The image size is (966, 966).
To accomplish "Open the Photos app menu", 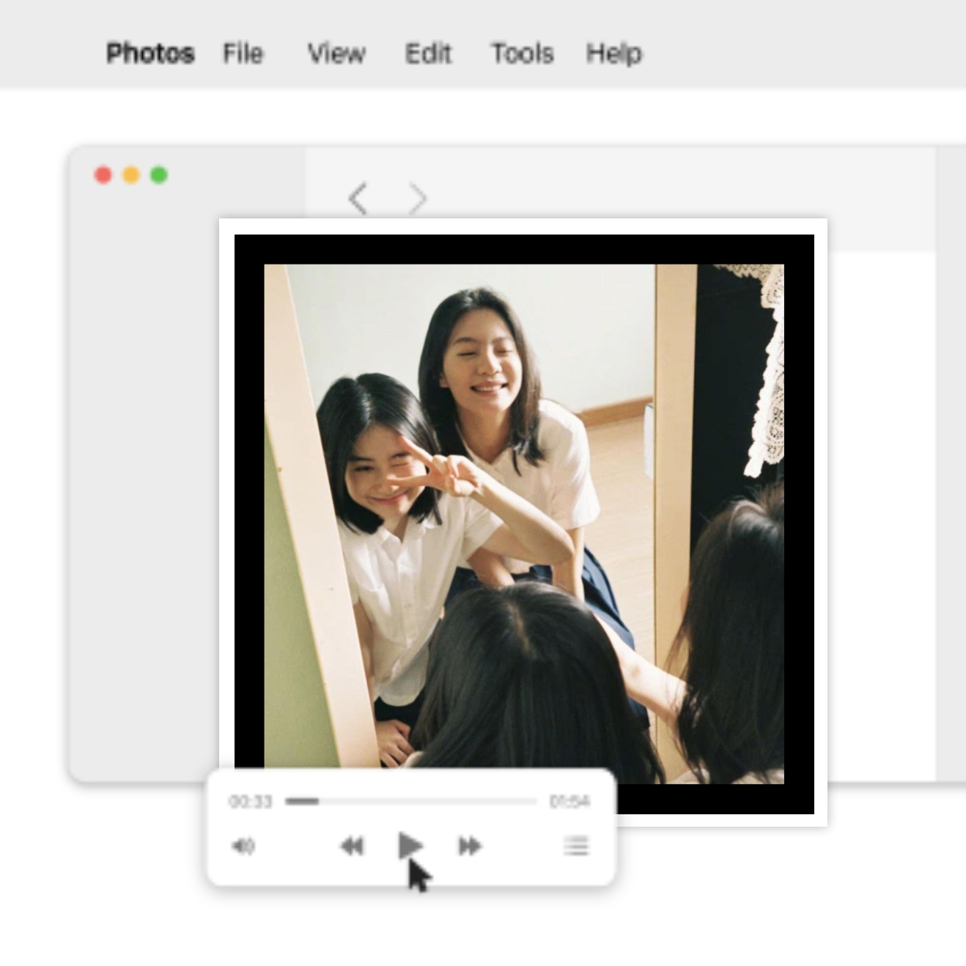I will [x=150, y=54].
